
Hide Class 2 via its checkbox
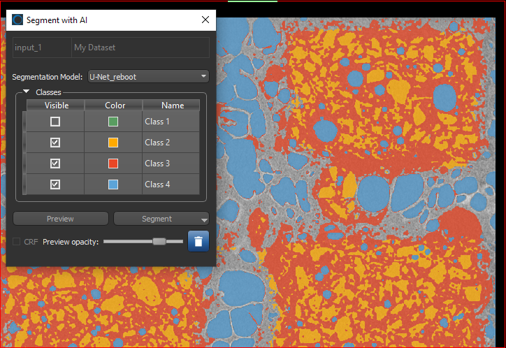(x=55, y=143)
